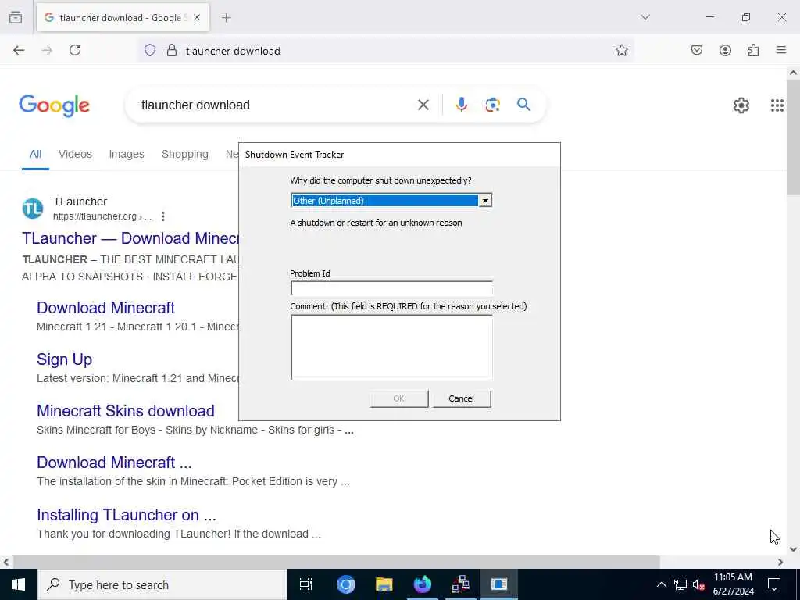
Task: Click the network status tray icon
Action: point(680,584)
